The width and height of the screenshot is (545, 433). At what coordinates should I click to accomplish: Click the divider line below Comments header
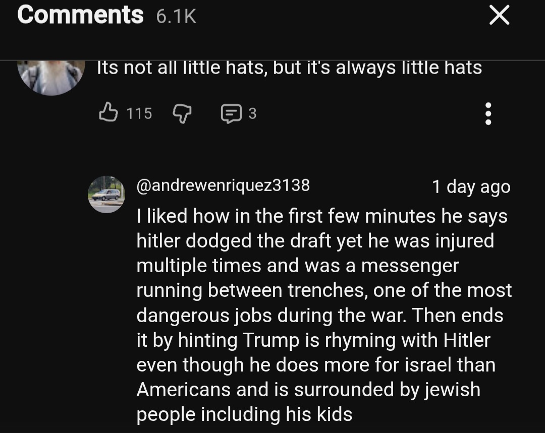272,60
